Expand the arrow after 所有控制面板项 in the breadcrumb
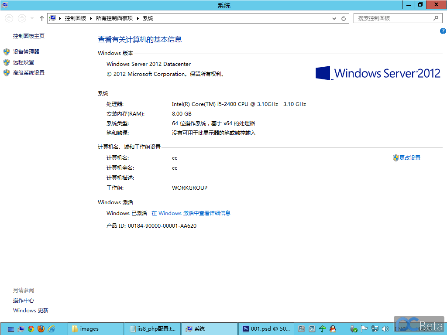Viewport: 447px width, 335px height. (x=138, y=18)
